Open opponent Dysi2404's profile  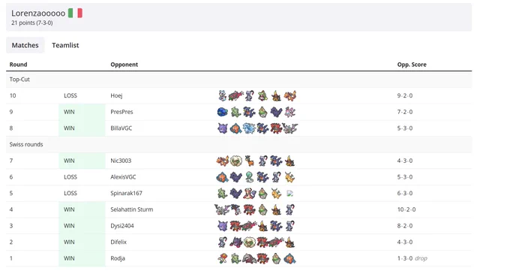point(122,226)
